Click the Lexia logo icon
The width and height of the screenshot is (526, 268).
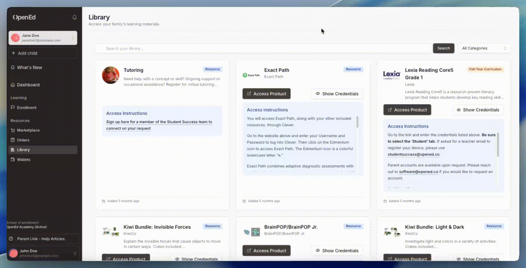(392, 75)
